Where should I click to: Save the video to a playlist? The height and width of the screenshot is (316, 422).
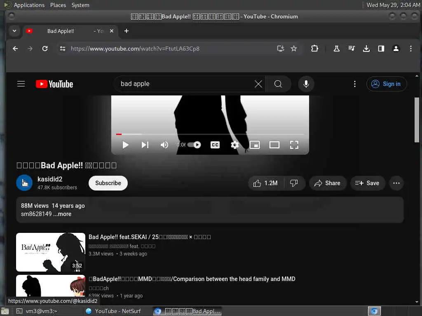[367, 183]
